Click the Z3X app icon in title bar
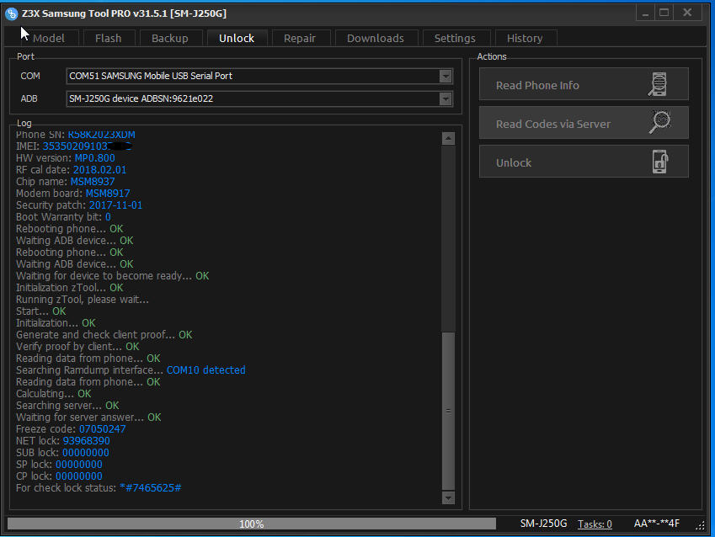This screenshot has height=537, width=715. coord(12,13)
